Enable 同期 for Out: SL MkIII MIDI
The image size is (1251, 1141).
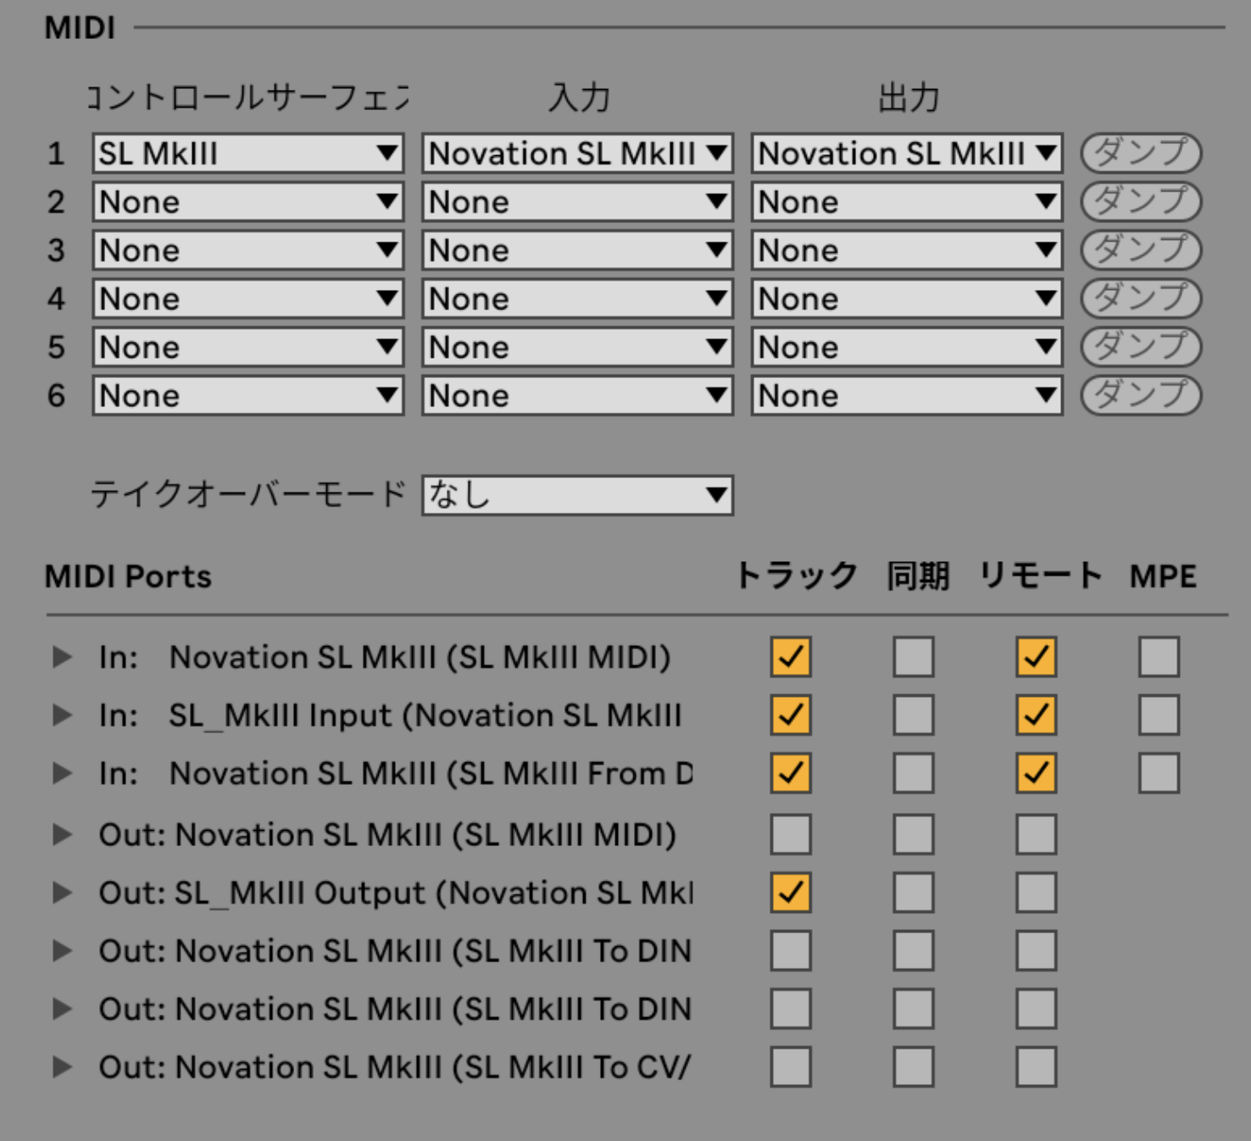tap(914, 835)
